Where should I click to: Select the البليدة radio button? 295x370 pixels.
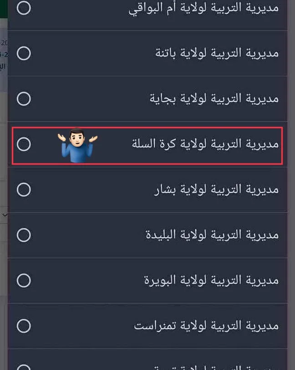24,235
